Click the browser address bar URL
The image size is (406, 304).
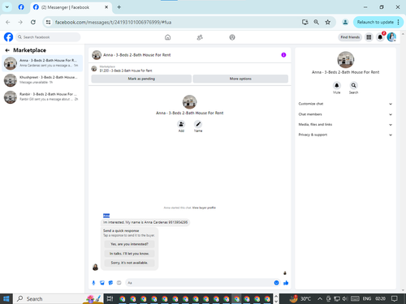(113, 22)
